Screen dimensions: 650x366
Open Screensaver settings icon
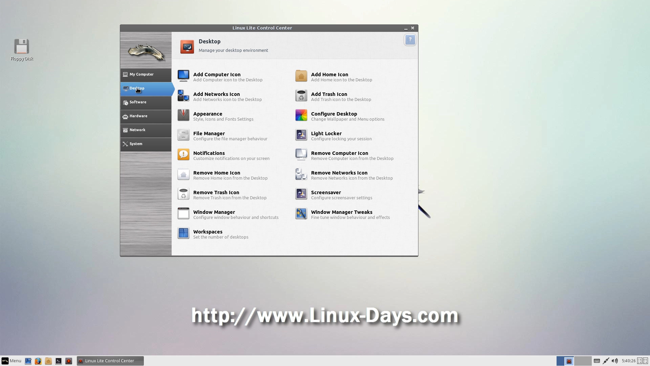[x=301, y=194]
